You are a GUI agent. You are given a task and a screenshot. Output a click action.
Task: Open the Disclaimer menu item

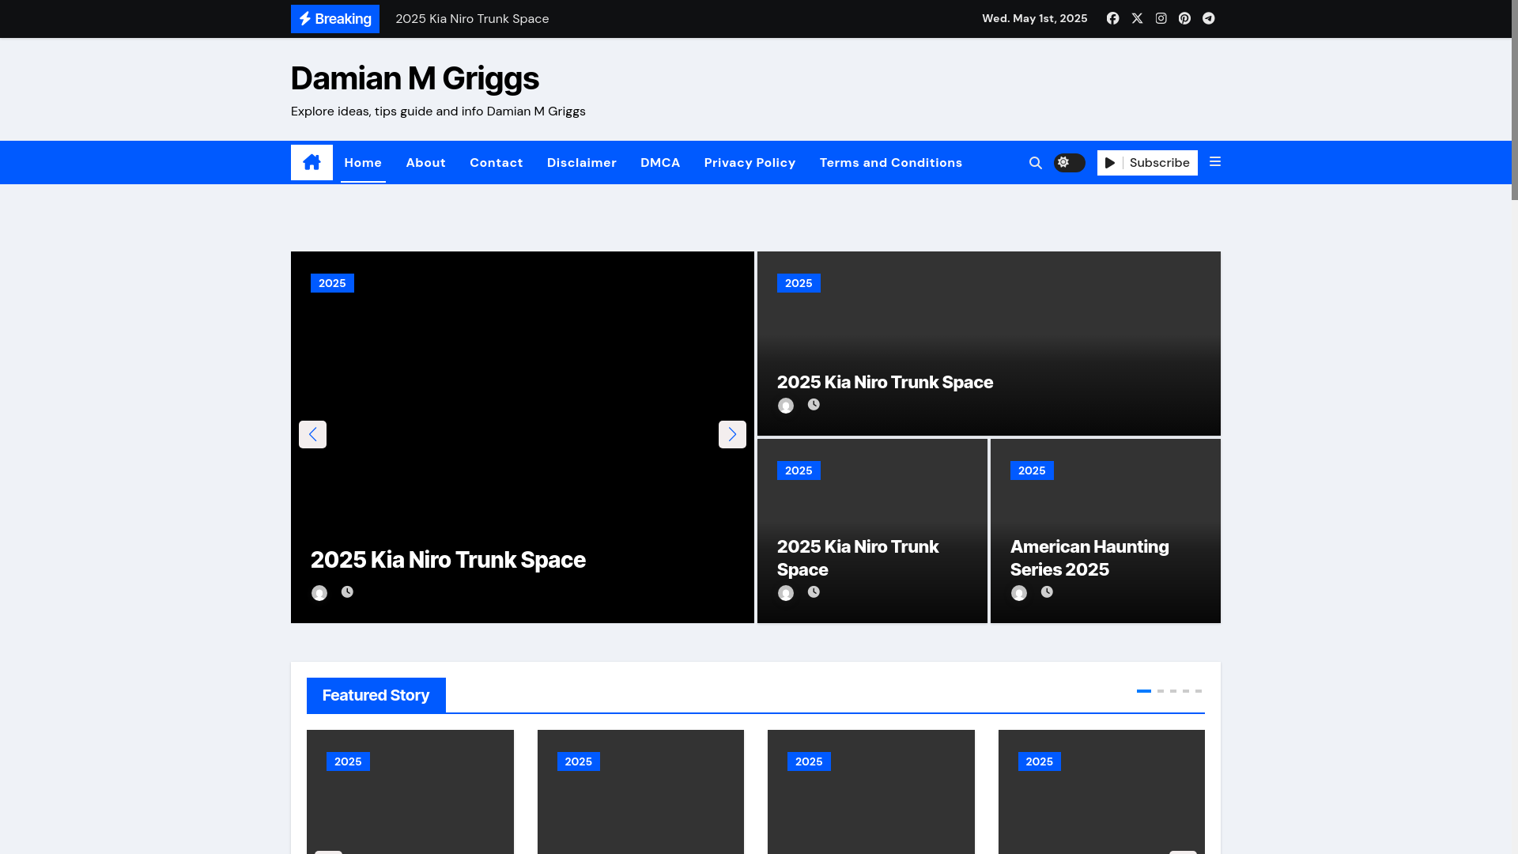(x=582, y=163)
